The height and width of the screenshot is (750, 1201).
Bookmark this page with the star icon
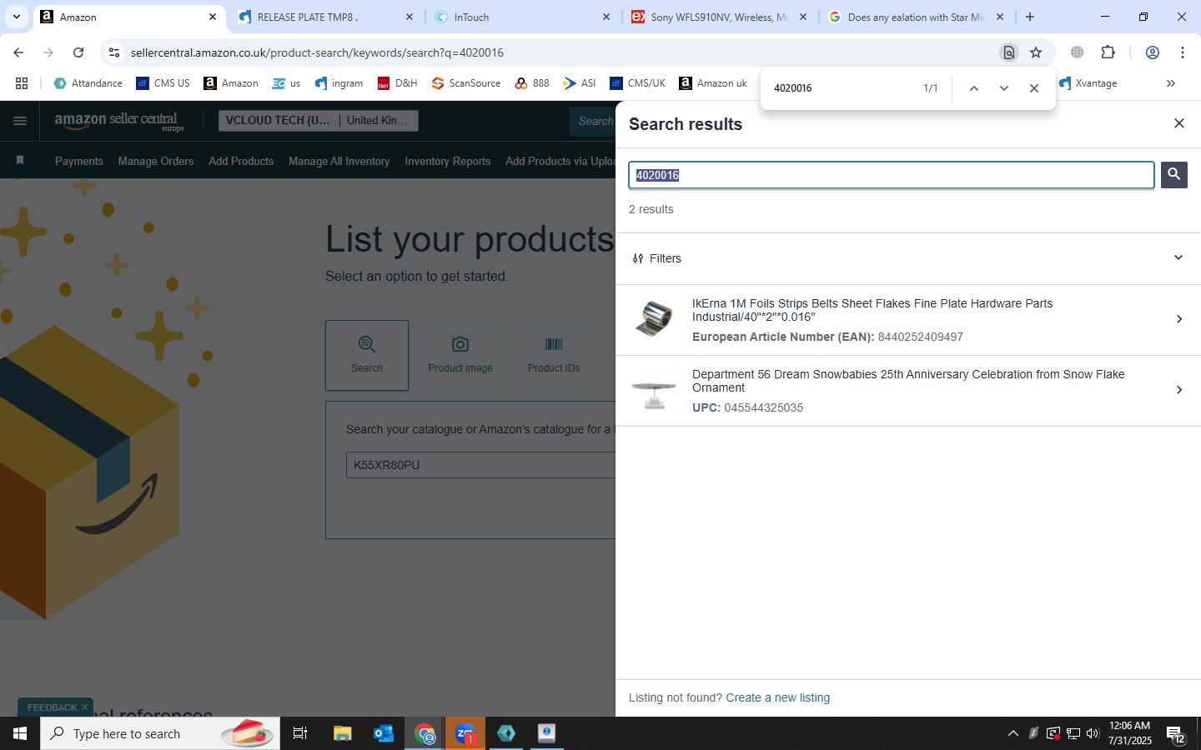click(1036, 52)
